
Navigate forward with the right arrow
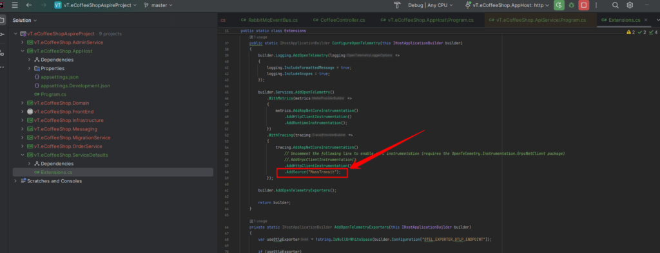[x=43, y=5]
